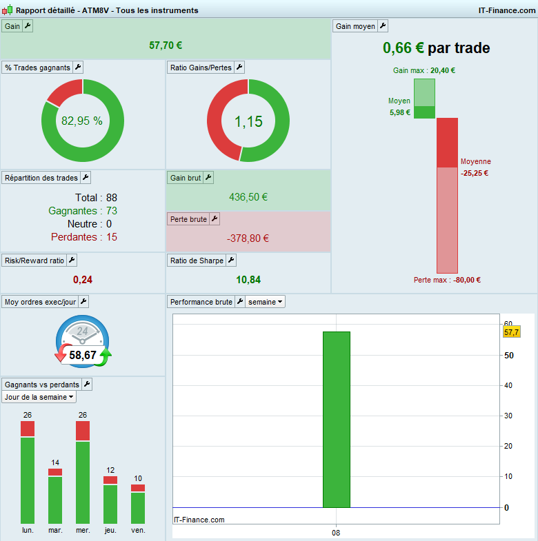538x541 pixels.
Task: Open Gagnants vs perdants wrench settings
Action: point(87,385)
